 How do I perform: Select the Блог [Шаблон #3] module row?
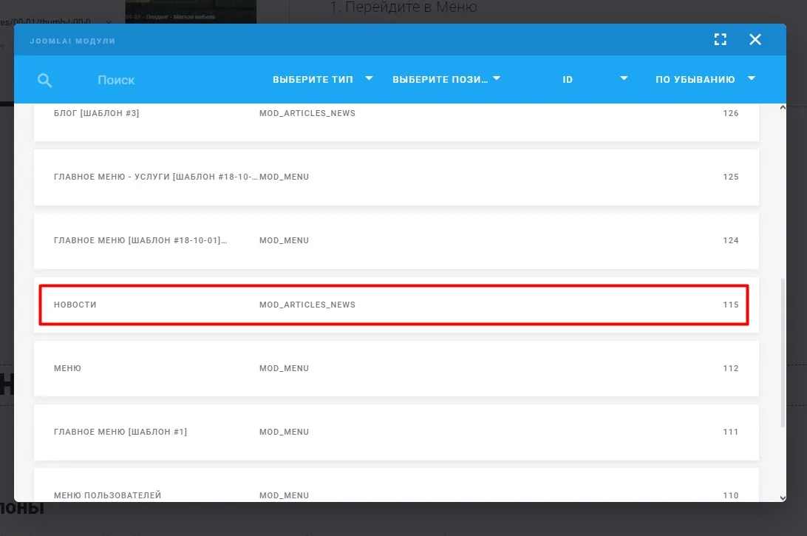(396, 121)
